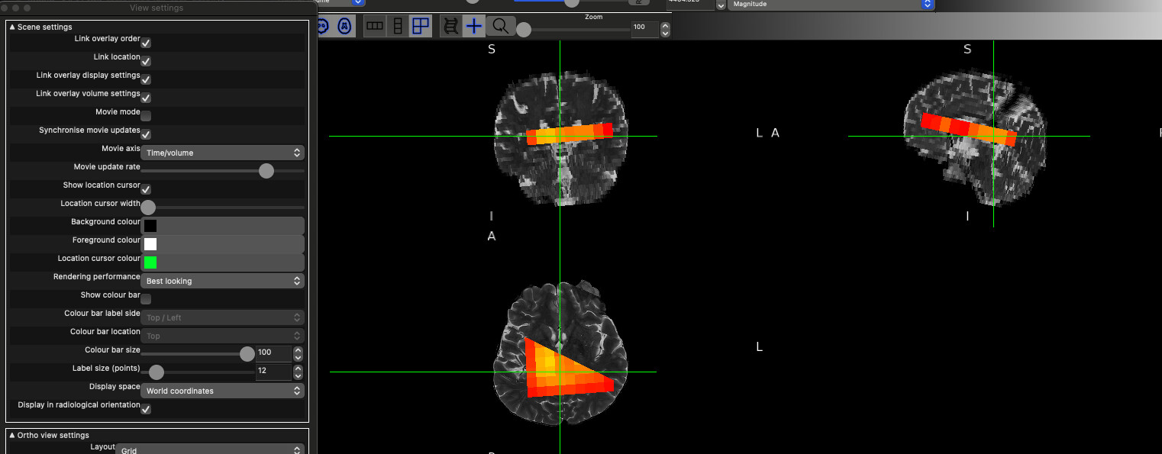1162x454 pixels.
Task: Toggle the location cursor crosshair icon
Action: [474, 26]
